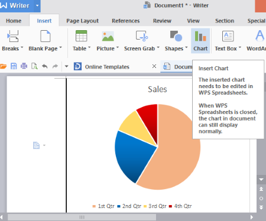266x221 pixels.
Task: Expand the Table dropdown arrow
Action: point(89,47)
